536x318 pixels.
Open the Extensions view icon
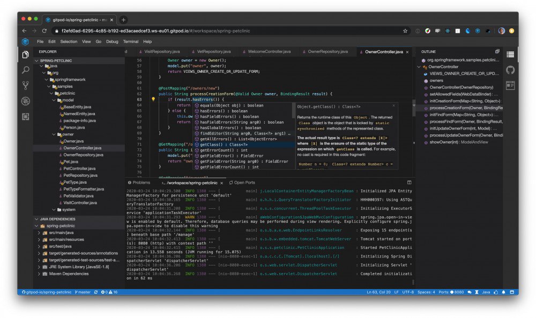click(25, 117)
